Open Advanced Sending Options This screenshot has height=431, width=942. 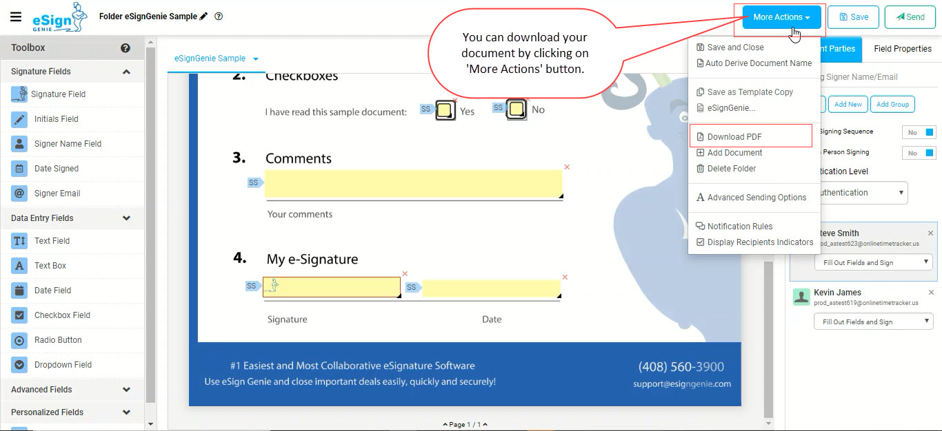(751, 198)
